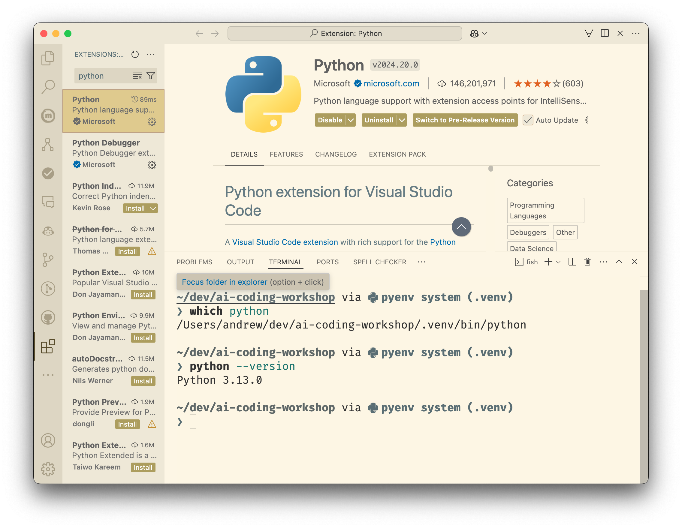Click the Disable button

click(x=330, y=120)
